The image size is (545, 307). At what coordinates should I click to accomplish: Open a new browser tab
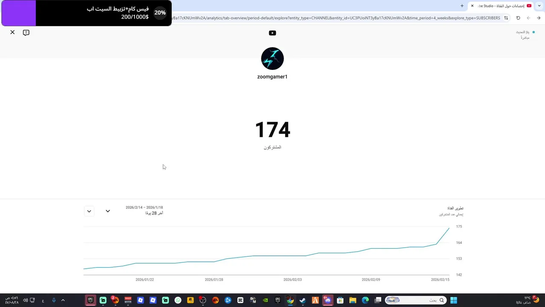coord(462,6)
